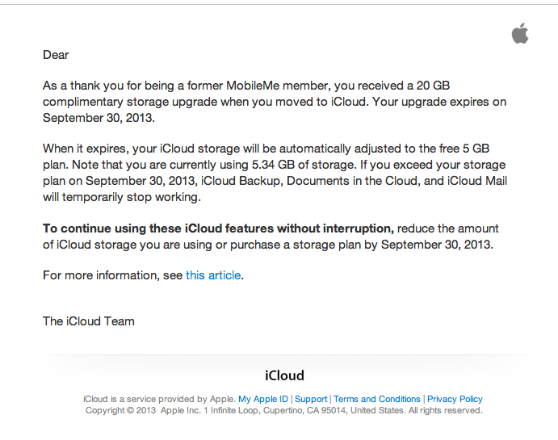The width and height of the screenshot is (558, 440).
Task: Click 'The iCloud Team' signature
Action: 89,321
